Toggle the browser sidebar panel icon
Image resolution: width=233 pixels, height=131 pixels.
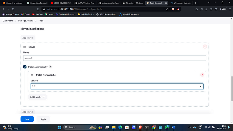[x=211, y=9]
